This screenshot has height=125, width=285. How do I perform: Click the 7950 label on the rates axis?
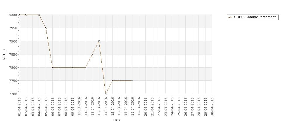pyautogui.click(x=13, y=28)
